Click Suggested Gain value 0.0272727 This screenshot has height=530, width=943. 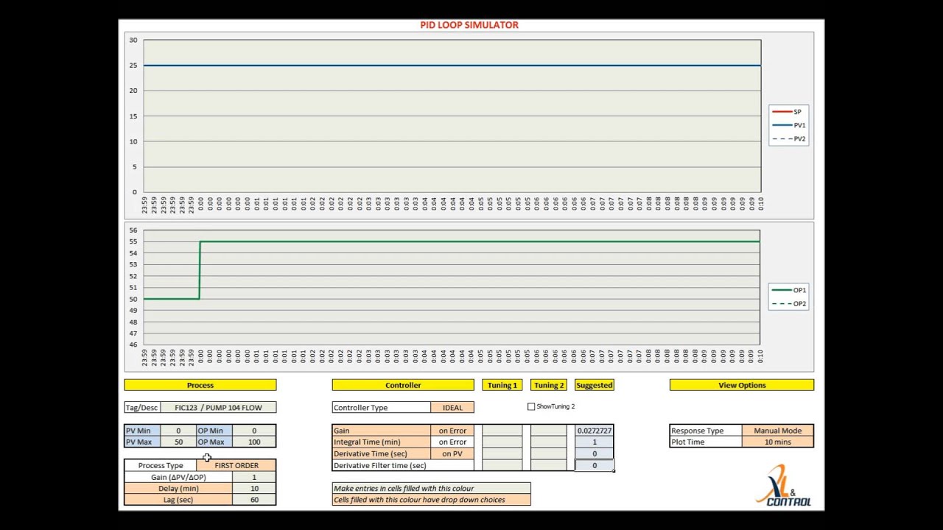pyautogui.click(x=594, y=431)
